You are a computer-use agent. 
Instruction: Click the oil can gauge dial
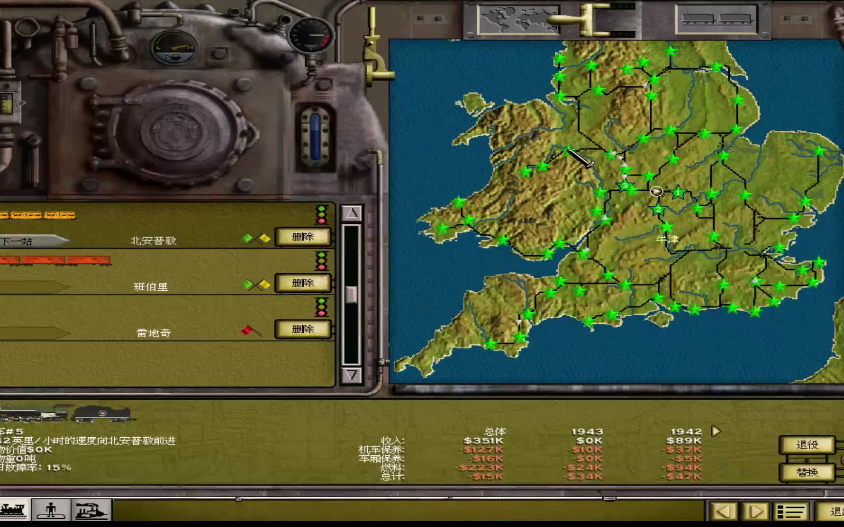click(174, 48)
